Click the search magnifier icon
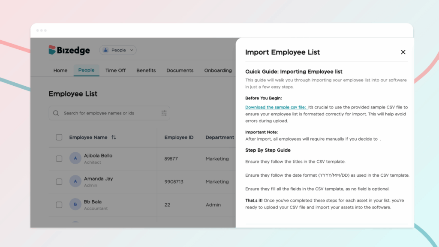This screenshot has height=247, width=439. 56,113
